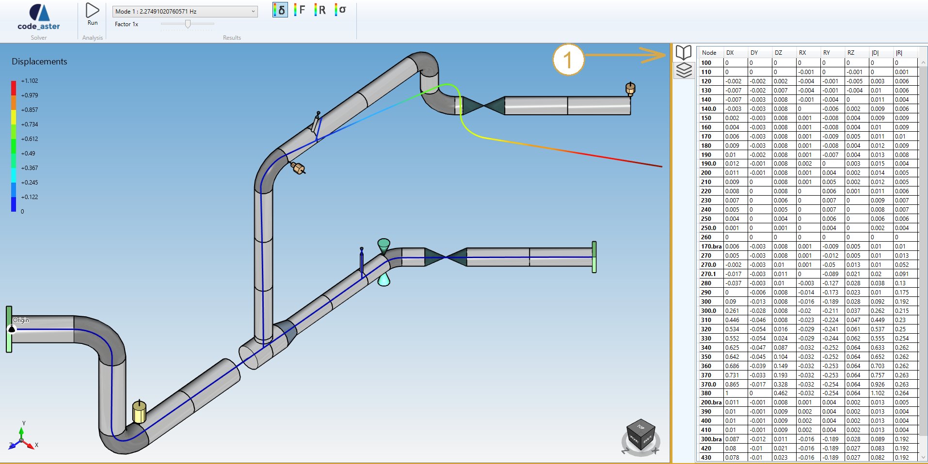Show forces results (F icon)
The width and height of the screenshot is (928, 464).
click(300, 10)
